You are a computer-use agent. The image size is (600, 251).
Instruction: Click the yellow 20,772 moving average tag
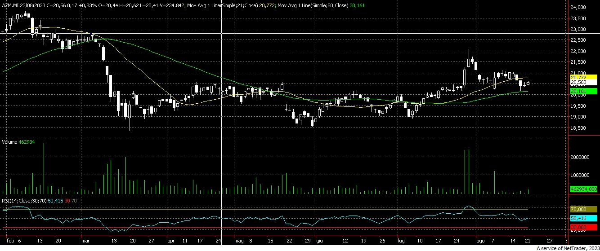pyautogui.click(x=583, y=78)
